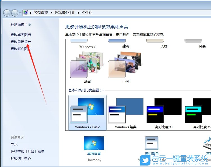The image size is (211, 167).
Task: Go back with the Back arrow button
Action: click(x=7, y=13)
